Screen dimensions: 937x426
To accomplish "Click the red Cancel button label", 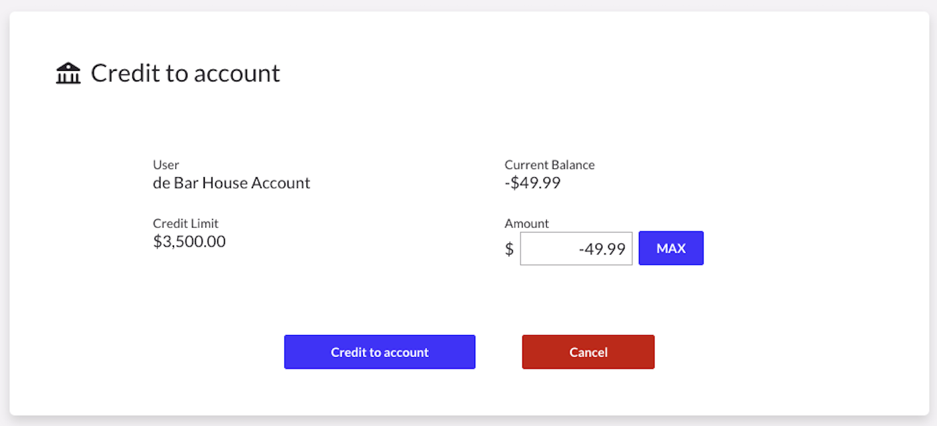I will (588, 352).
